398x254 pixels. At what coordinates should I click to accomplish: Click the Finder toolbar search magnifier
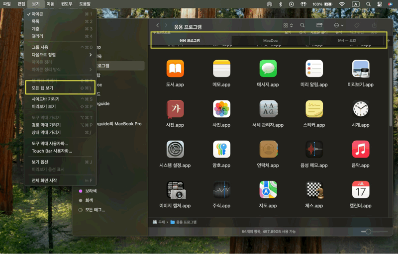302,25
